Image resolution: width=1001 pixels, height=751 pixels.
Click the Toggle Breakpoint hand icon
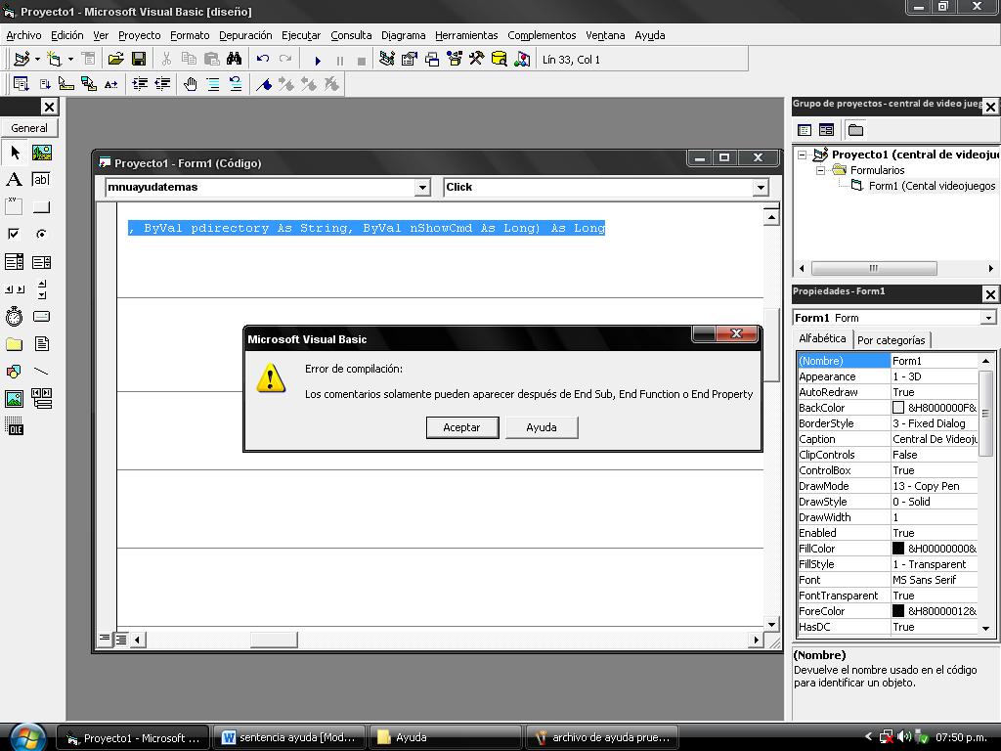click(x=191, y=84)
